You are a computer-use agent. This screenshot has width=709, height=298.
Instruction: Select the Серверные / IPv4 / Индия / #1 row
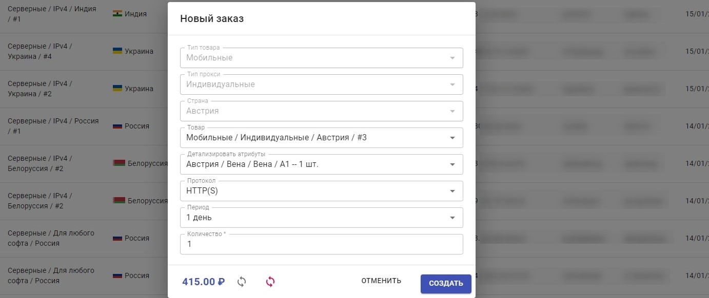tap(52, 14)
